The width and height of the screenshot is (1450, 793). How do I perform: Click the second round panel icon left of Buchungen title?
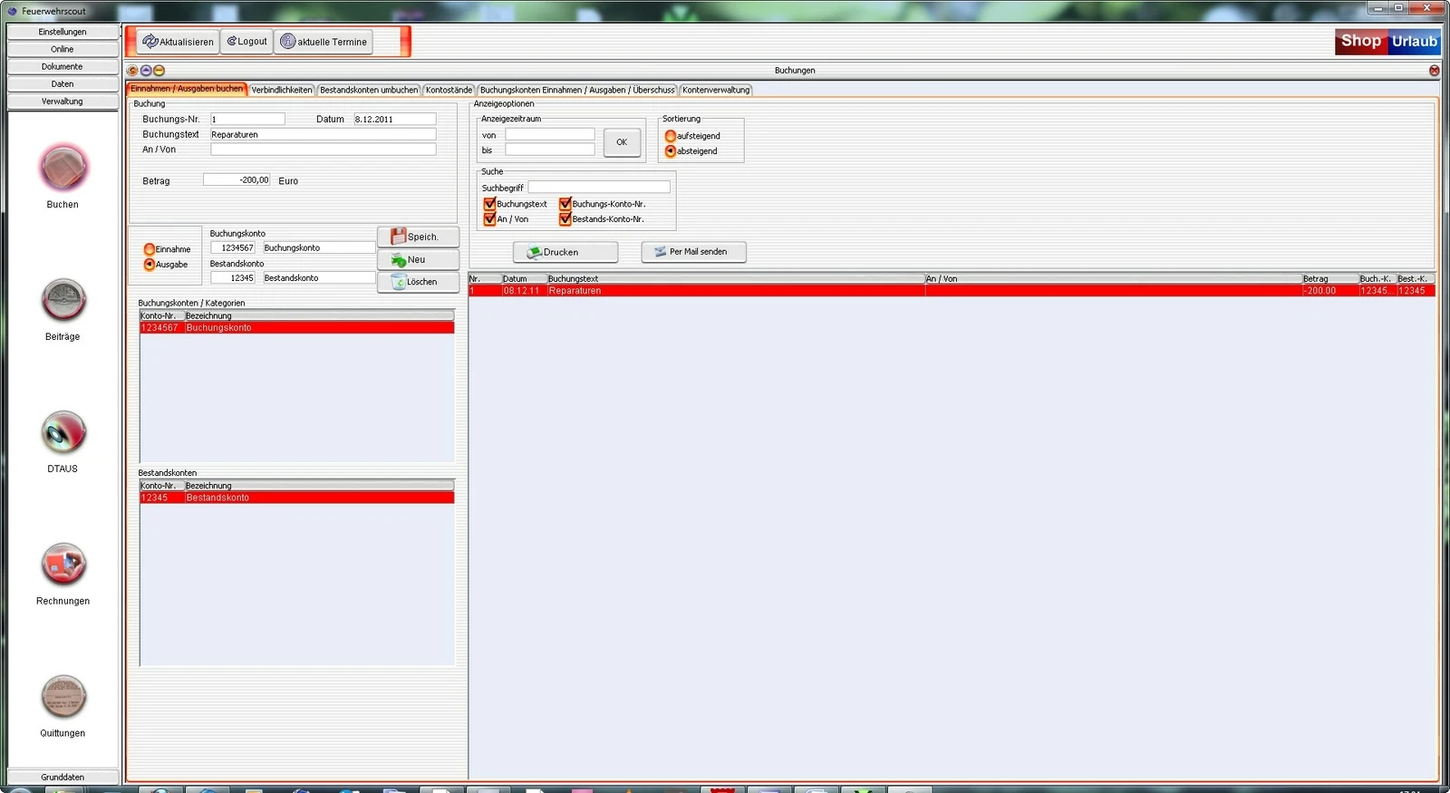(x=146, y=71)
